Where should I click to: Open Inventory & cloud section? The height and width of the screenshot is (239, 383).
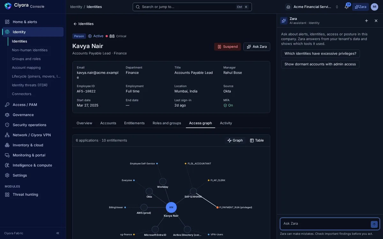pyautogui.click(x=33, y=145)
